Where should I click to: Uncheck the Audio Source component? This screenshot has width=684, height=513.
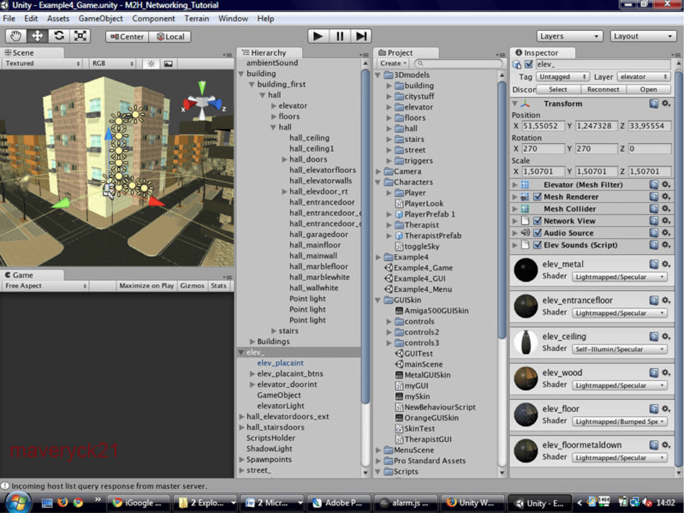tap(537, 233)
